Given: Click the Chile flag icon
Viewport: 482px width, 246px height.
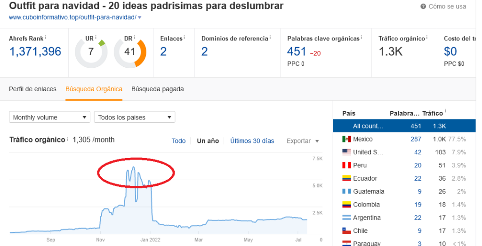Looking at the screenshot, I should coord(346,230).
